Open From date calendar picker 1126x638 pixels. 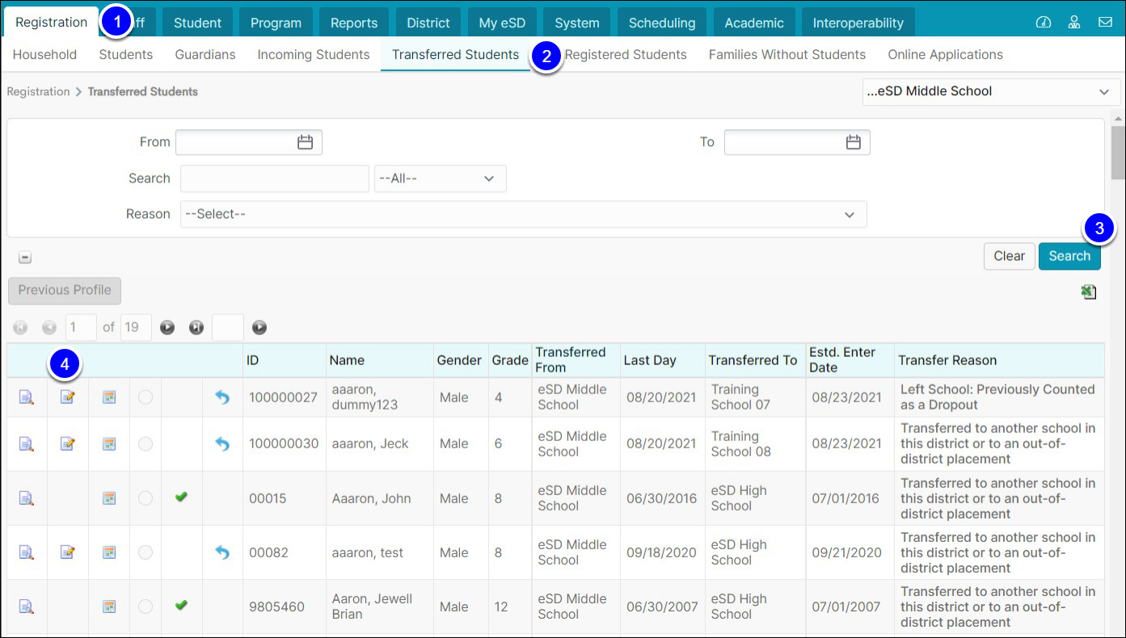[x=305, y=142]
